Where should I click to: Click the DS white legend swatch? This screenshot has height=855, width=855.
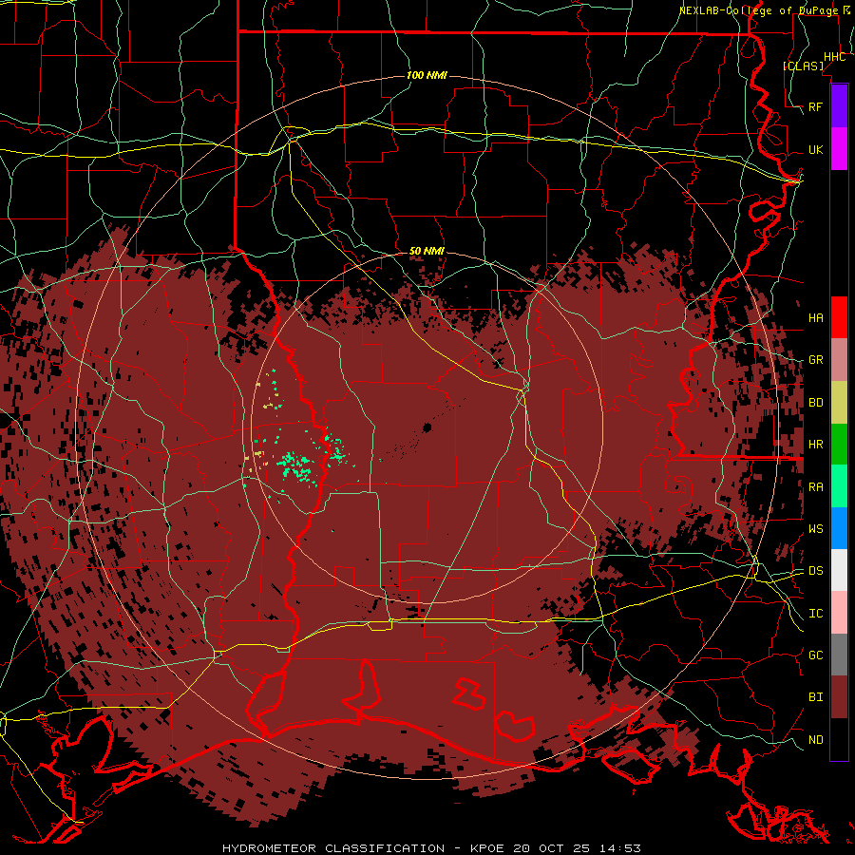click(x=839, y=570)
